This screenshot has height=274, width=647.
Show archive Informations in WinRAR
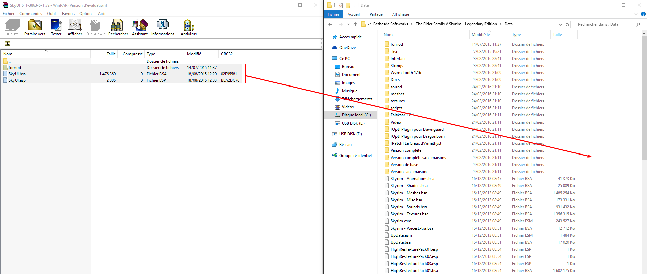tap(163, 27)
